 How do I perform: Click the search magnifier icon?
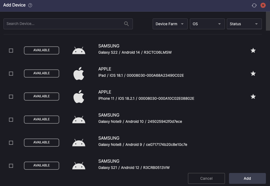point(126,24)
